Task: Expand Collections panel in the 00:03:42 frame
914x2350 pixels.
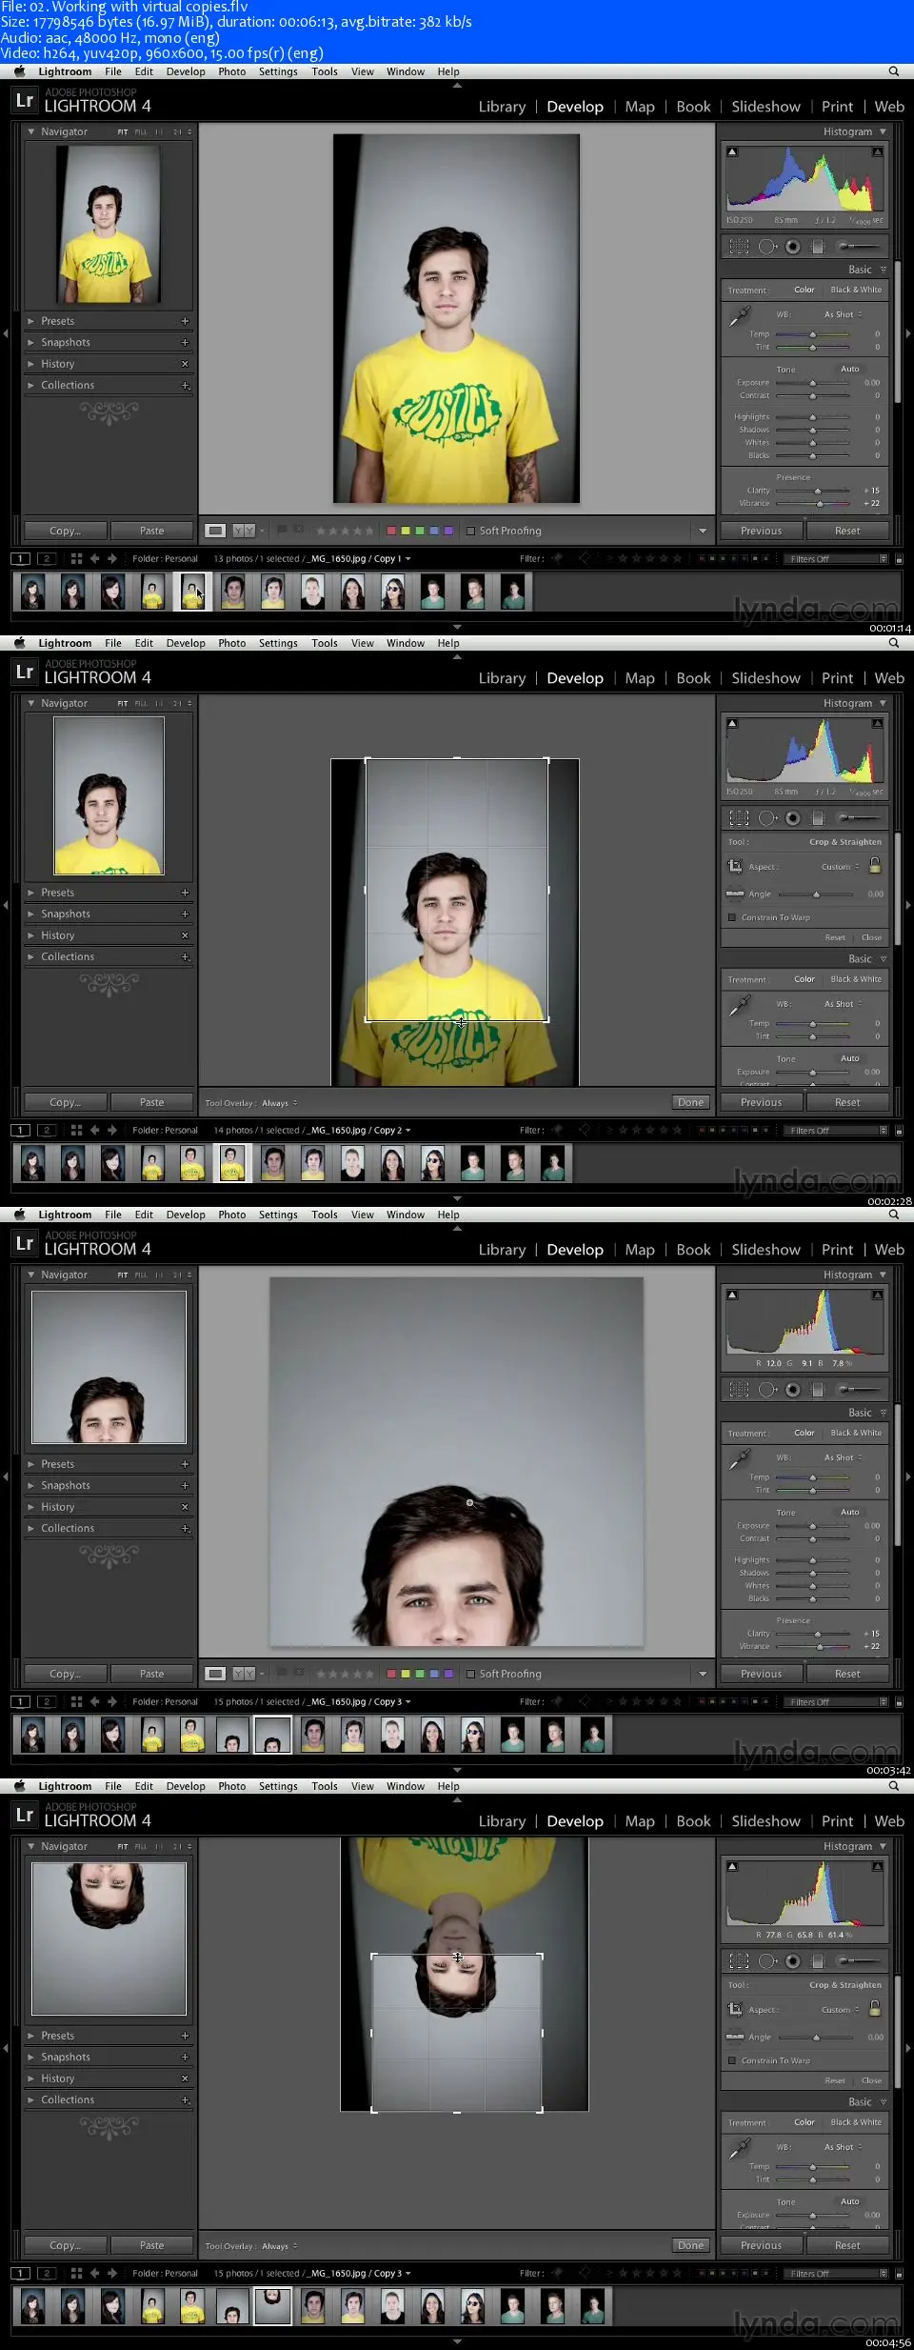Action: coord(30,1528)
